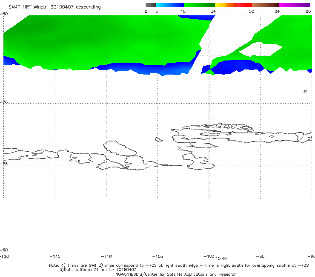Click the longitude label '-105'

point(157,256)
